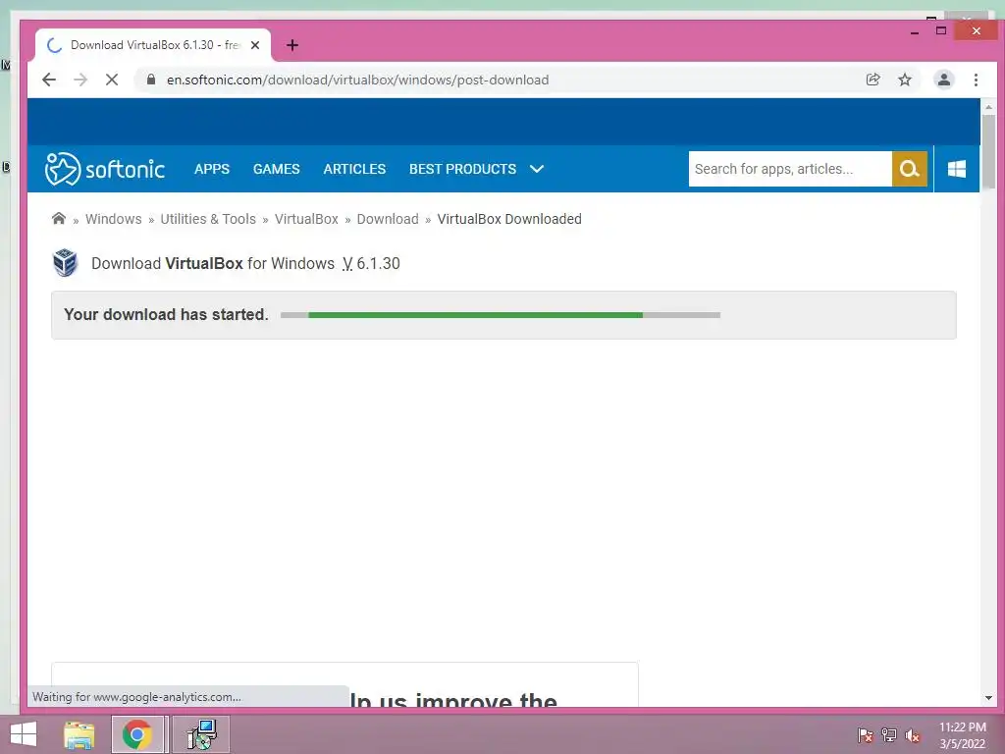Click the padlock site info icon
This screenshot has width=1005, height=754.
pos(151,80)
